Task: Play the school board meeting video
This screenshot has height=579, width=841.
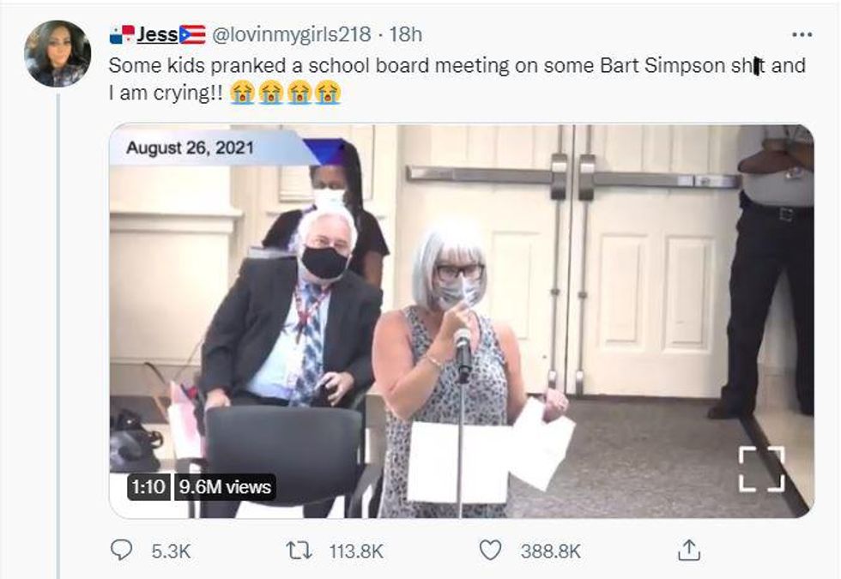Action: click(x=461, y=322)
